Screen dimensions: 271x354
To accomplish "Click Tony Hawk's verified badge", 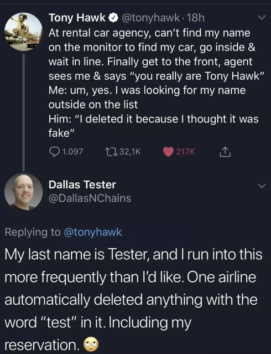I will tap(113, 18).
